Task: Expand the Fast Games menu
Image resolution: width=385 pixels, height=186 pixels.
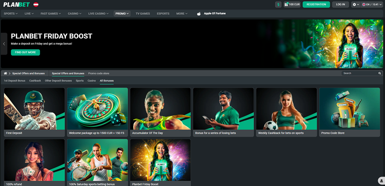Action: click(50, 14)
